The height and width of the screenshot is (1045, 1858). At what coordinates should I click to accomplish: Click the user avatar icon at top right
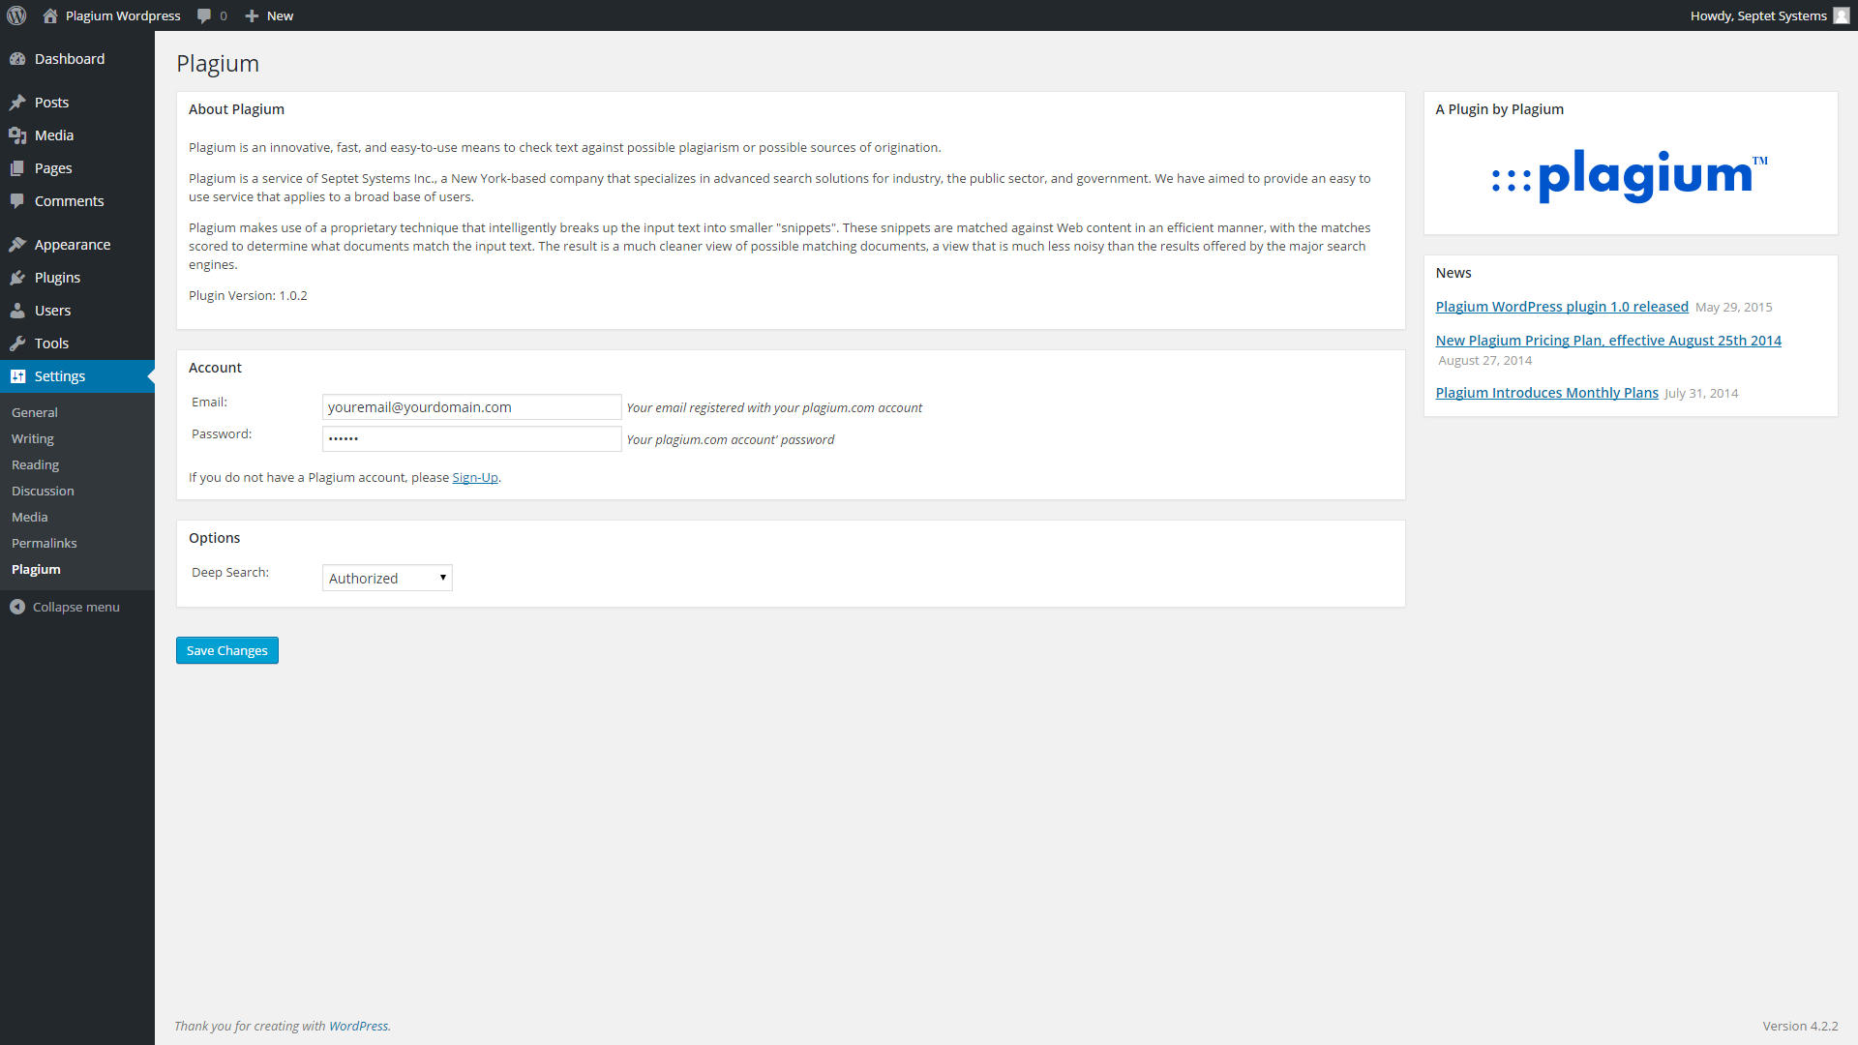click(x=1841, y=15)
